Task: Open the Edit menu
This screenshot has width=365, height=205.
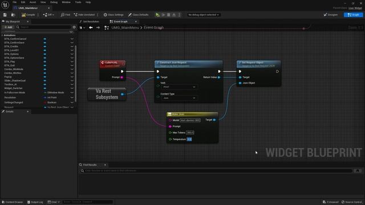Action: [23, 2]
